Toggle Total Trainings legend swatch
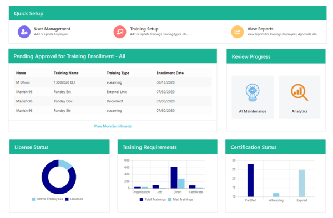This screenshot has height=218, width=333. (x=141, y=200)
